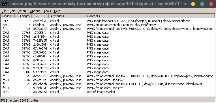This screenshot has width=216, height=103.
Task: Select the IDAT row with CRC 74625e05
Action: [x=108, y=41]
